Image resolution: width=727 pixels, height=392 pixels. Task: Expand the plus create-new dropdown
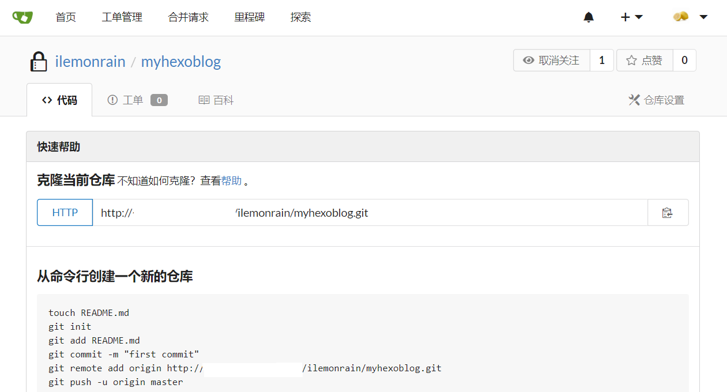[631, 17]
